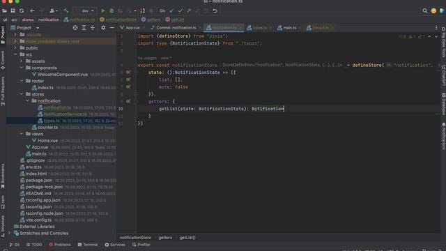
Task: Collapse the stores folder
Action: [x=22, y=94]
